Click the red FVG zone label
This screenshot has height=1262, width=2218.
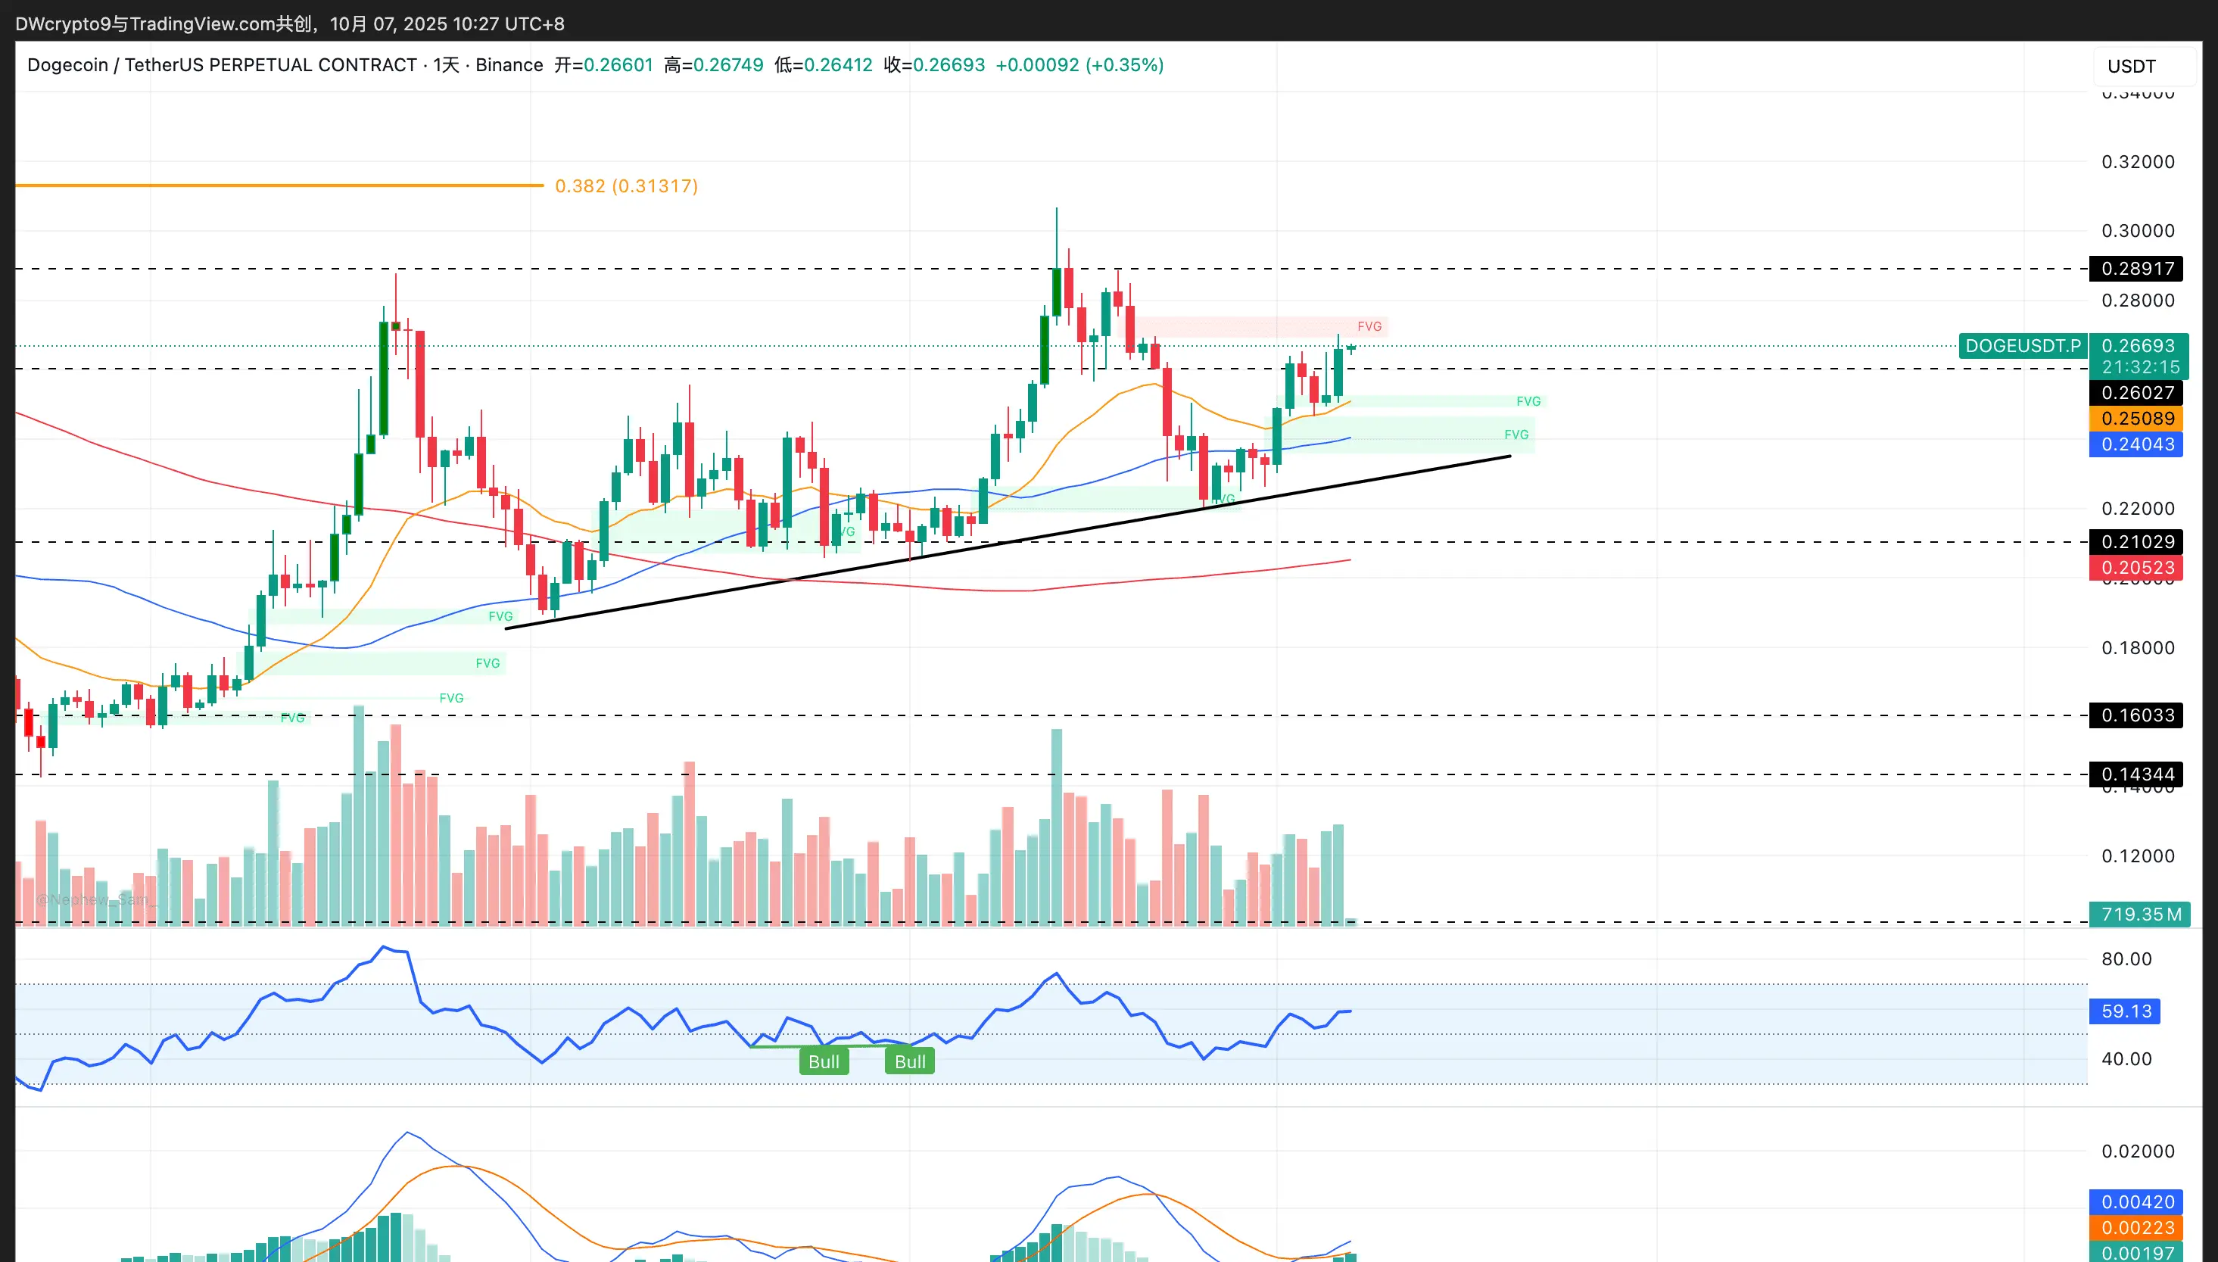click(x=1369, y=327)
